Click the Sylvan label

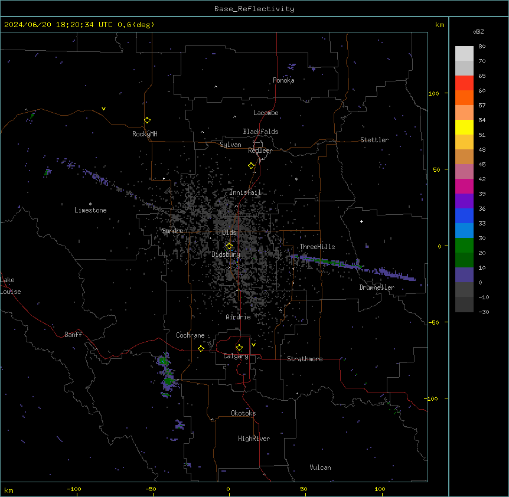coord(230,145)
